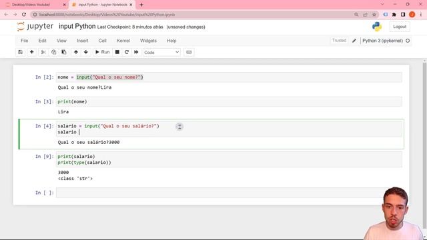Image resolution: width=427 pixels, height=240 pixels.
Task: Click the kernel idle circle indicator
Action: [408, 41]
